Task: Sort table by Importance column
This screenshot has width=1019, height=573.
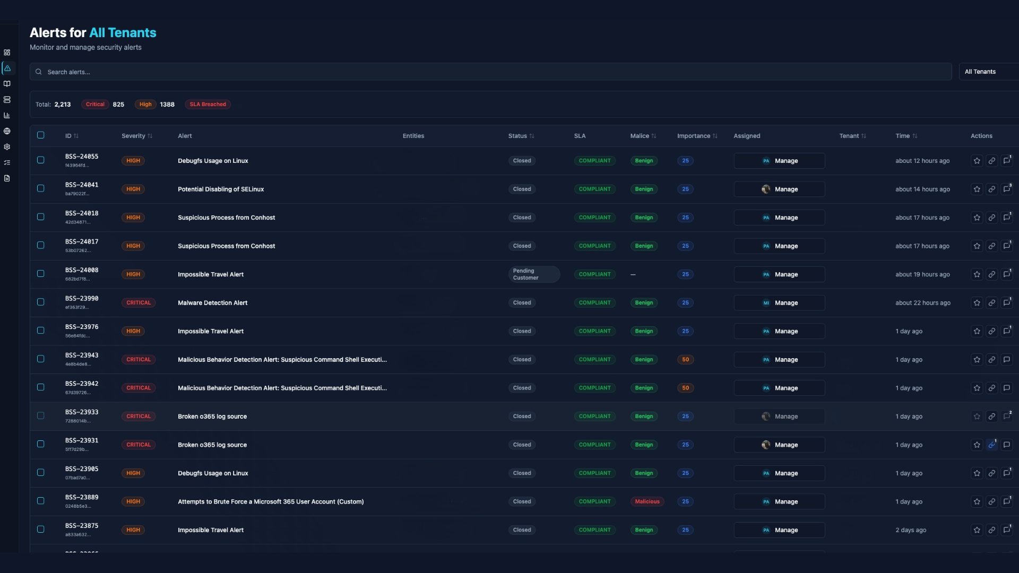Action: pos(697,136)
